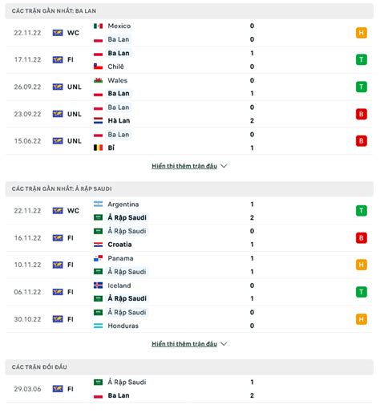
Task: Click red B badge for Croatia match
Action: 361,238
